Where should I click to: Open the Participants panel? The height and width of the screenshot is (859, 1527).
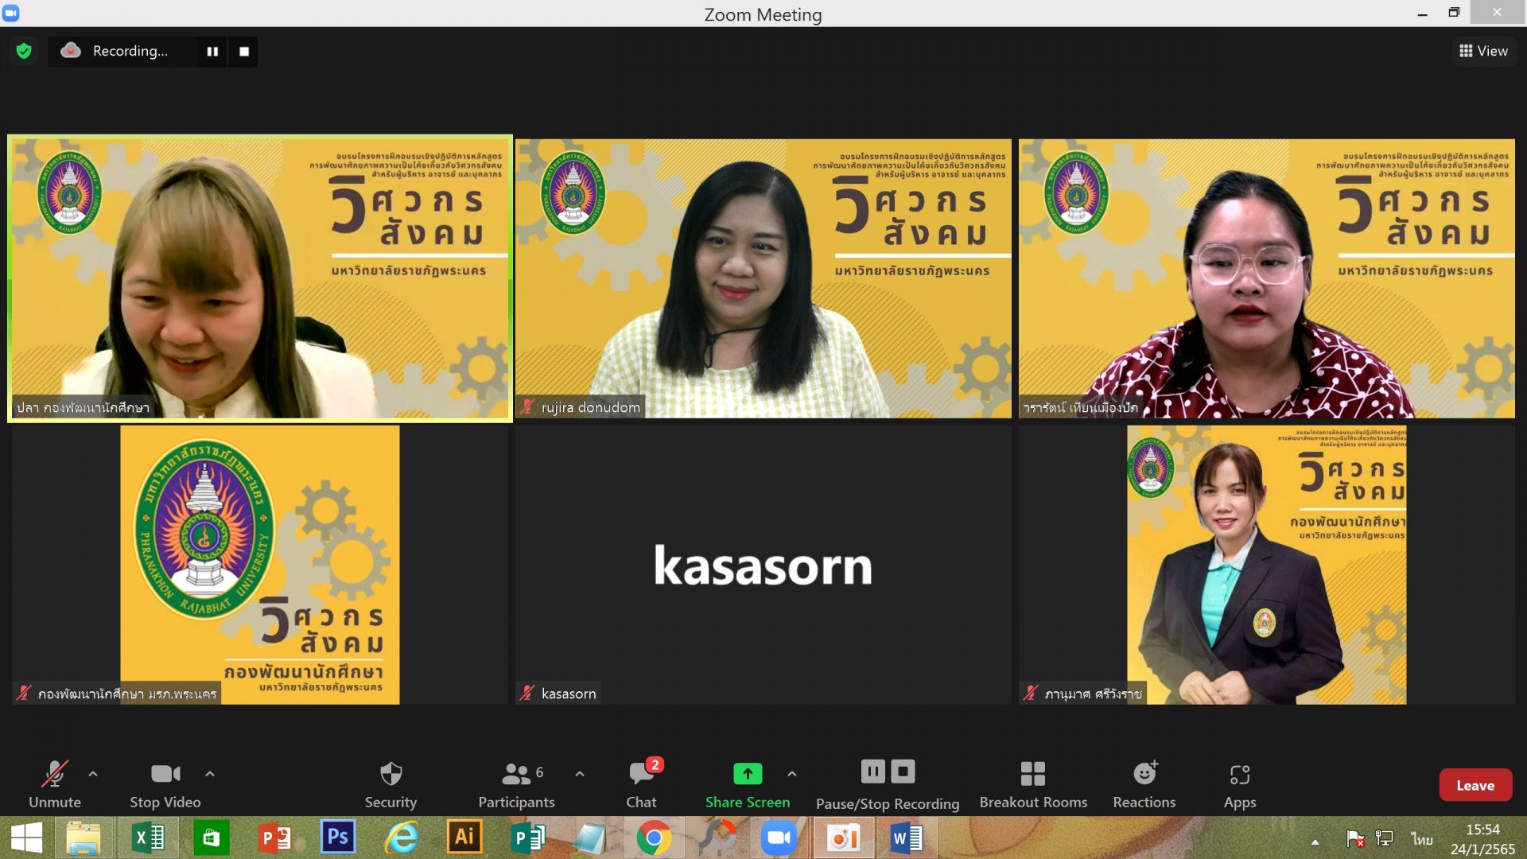[517, 784]
